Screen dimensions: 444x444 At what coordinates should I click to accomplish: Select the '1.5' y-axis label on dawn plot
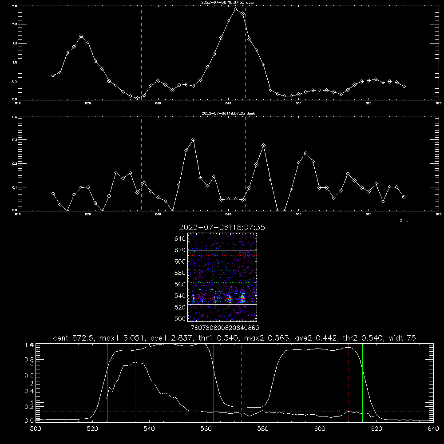coord(15,44)
